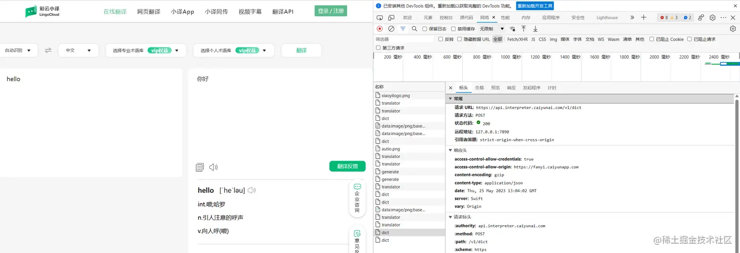Add a new DevTools tab with plus icon
The width and height of the screenshot is (740, 253).
point(644,17)
